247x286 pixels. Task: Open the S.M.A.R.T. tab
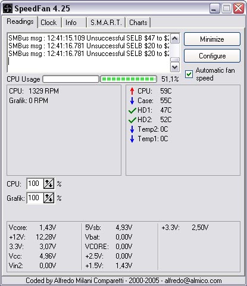coord(106,23)
